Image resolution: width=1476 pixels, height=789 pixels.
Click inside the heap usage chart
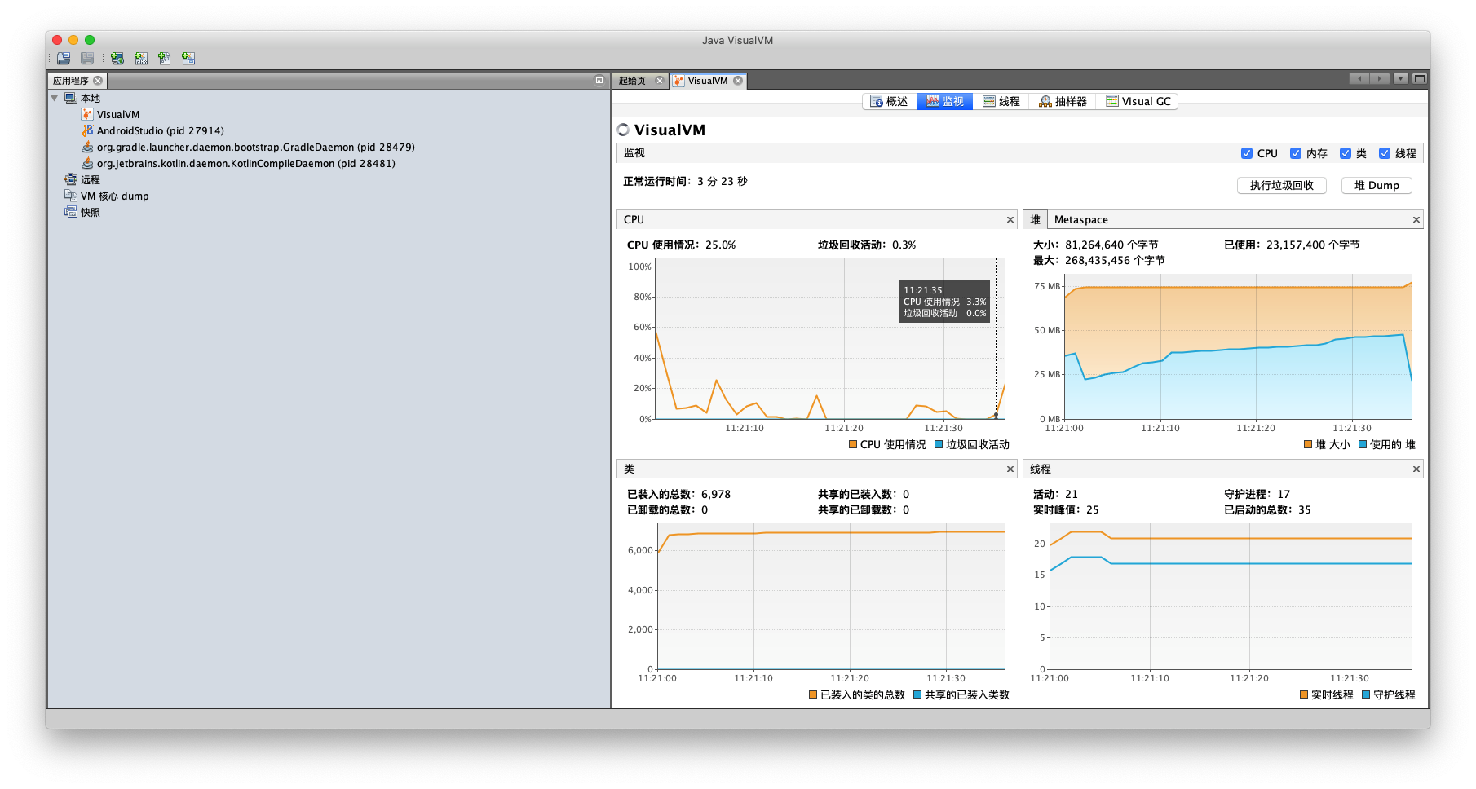[1238, 346]
